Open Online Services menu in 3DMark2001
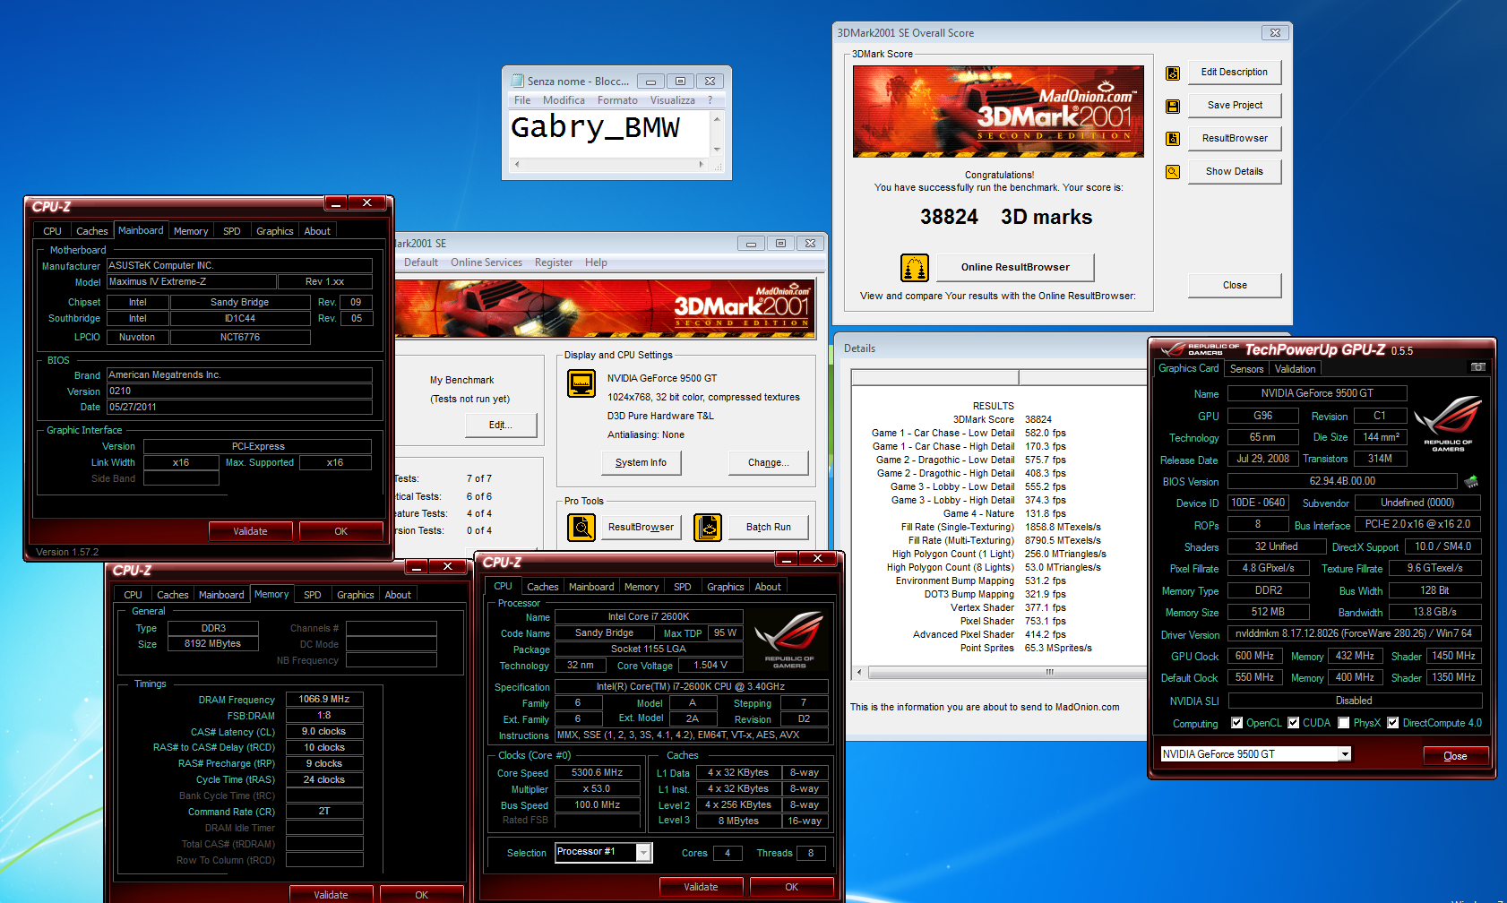 [x=487, y=262]
